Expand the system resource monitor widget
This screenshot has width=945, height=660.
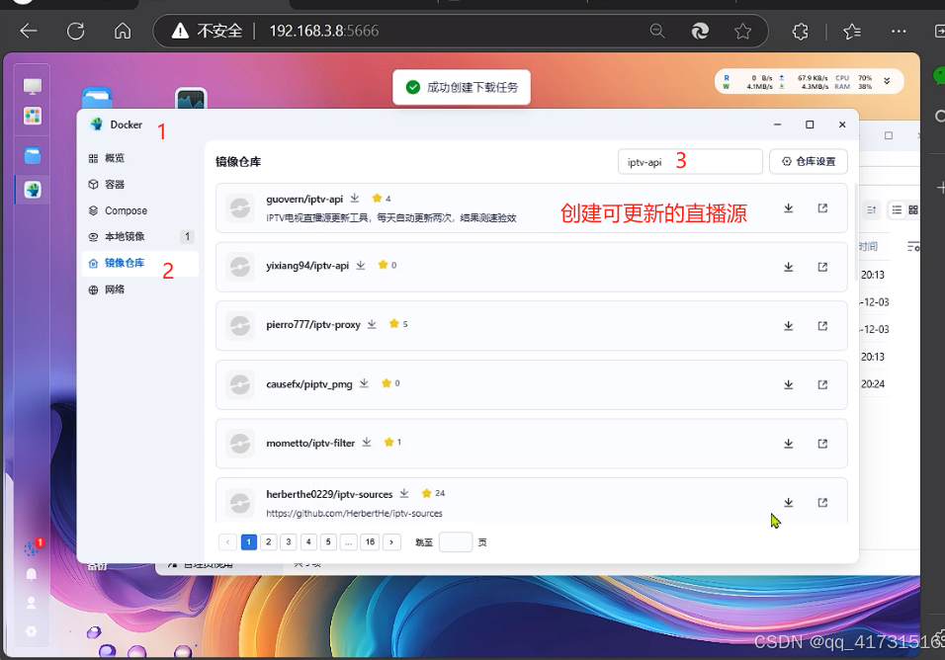887,81
